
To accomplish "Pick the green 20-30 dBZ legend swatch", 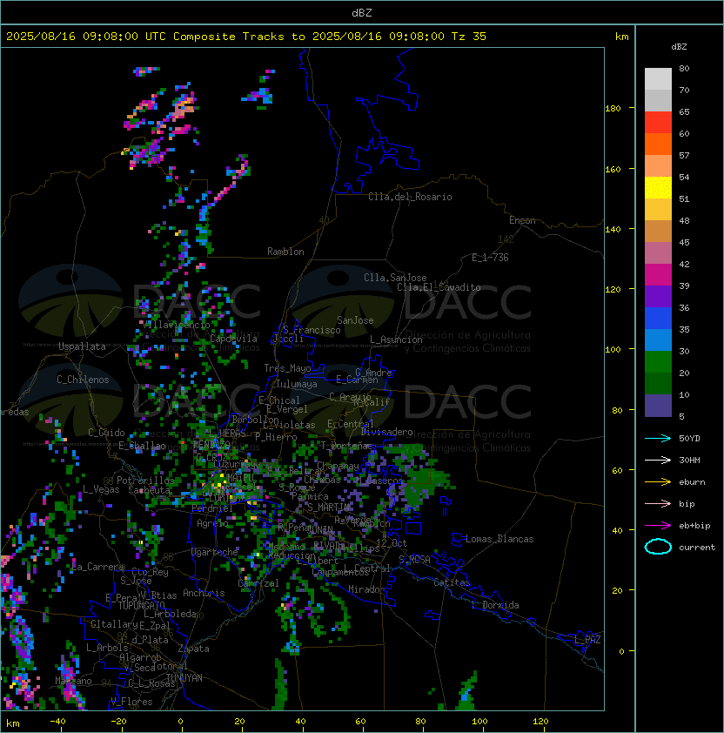I will click(x=658, y=362).
